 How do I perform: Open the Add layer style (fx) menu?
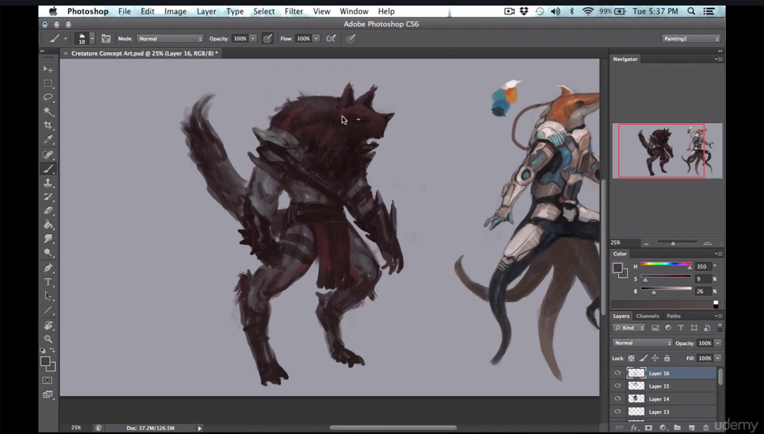(x=633, y=427)
